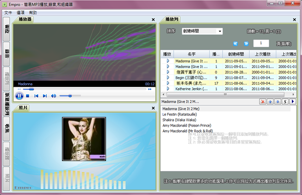The width and height of the screenshot is (302, 195).
Task: Select the 錄音 side tab
Action: click(7, 54)
